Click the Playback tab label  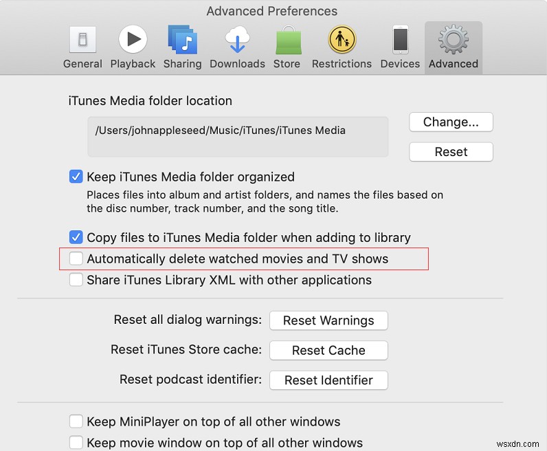[133, 64]
